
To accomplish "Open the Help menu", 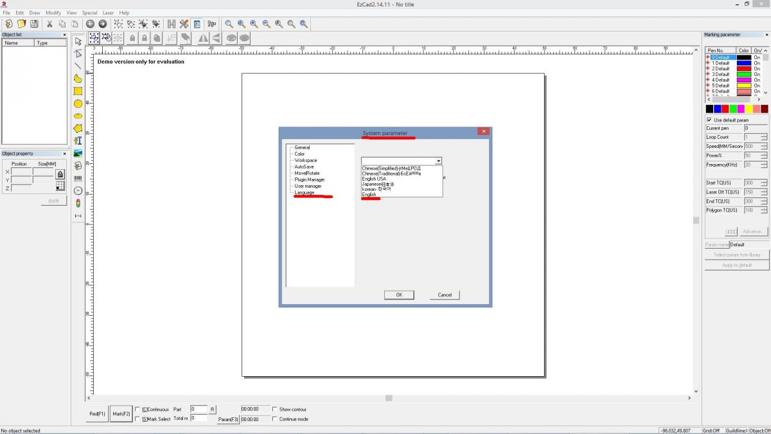I will [x=124, y=13].
